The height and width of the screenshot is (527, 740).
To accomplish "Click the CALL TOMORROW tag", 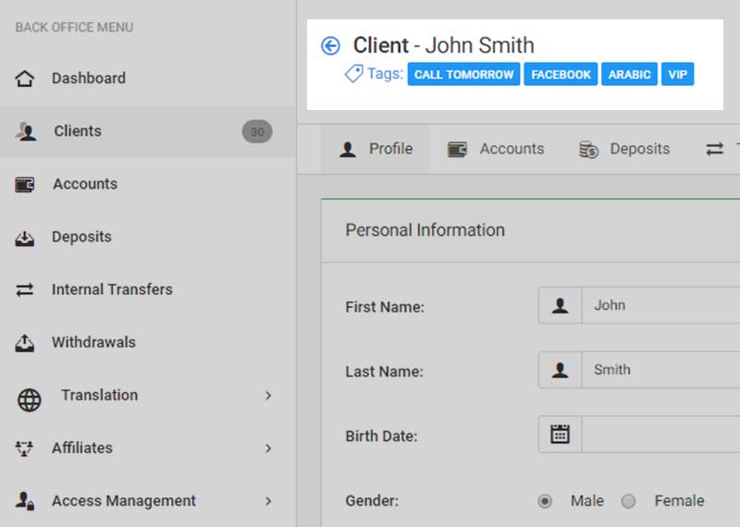I will click(x=463, y=75).
